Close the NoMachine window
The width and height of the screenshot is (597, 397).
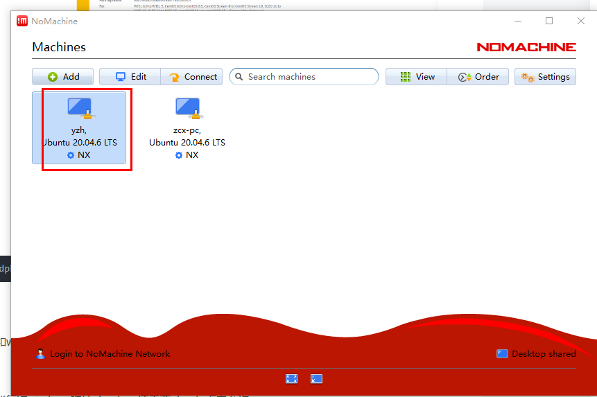pyautogui.click(x=580, y=21)
